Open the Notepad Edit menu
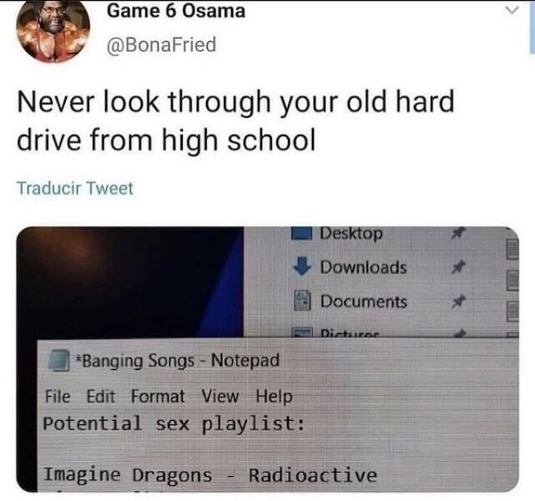The width and height of the screenshot is (535, 501). tap(101, 397)
